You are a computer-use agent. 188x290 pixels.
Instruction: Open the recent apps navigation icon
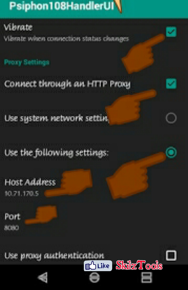(x=146, y=277)
